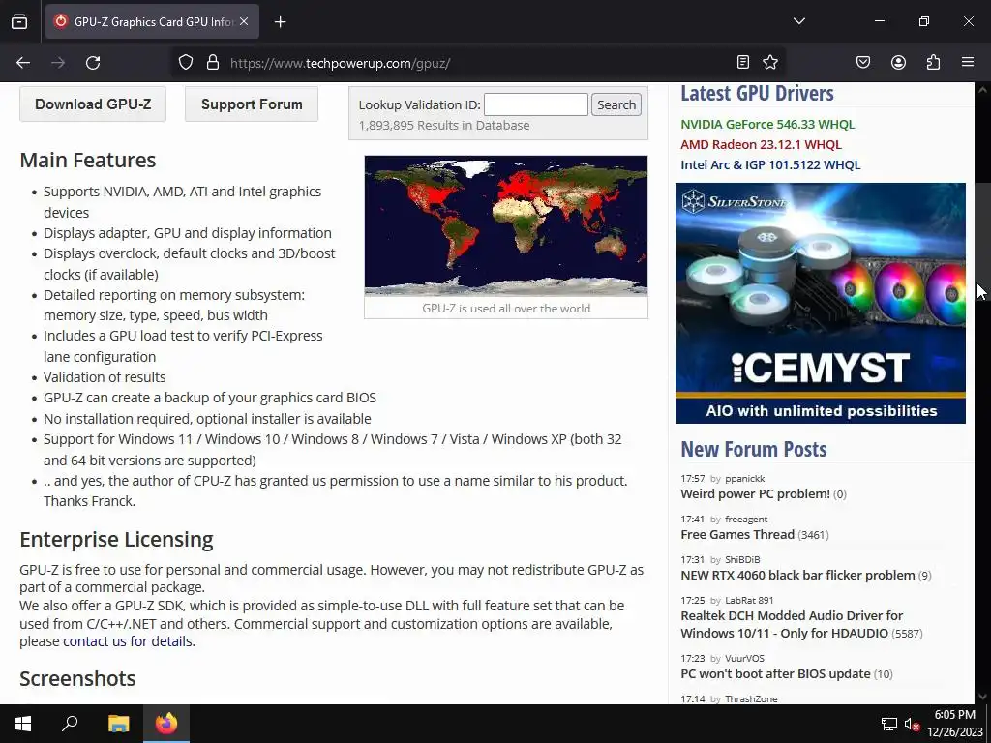Minimize the Firefox window
Image resolution: width=991 pixels, height=743 pixels.
pyautogui.click(x=879, y=21)
